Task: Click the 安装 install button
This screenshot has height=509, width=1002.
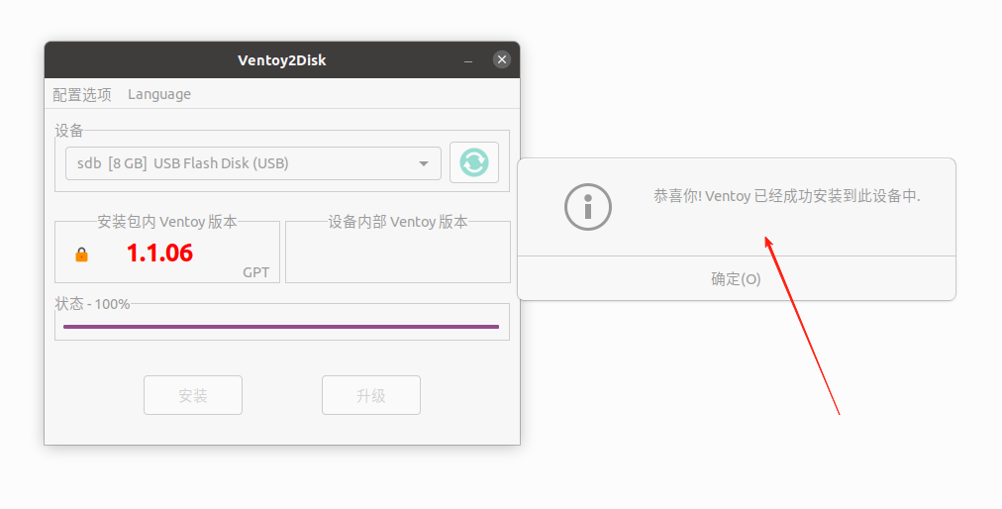Action: tap(193, 395)
